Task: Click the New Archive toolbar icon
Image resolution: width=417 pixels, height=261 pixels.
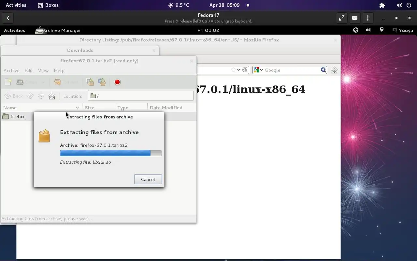Action: pyautogui.click(x=8, y=82)
